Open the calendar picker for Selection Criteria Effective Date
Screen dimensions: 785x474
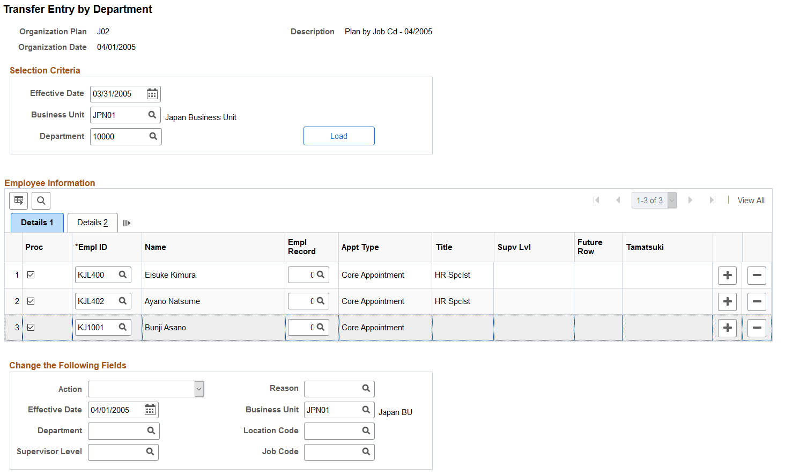[152, 94]
